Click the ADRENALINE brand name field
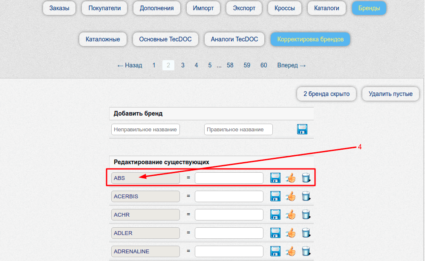This screenshot has height=261, width=425. (145, 252)
